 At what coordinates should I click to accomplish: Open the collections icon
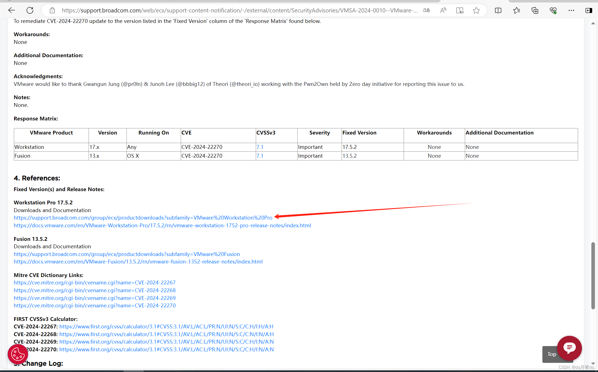[x=535, y=10]
